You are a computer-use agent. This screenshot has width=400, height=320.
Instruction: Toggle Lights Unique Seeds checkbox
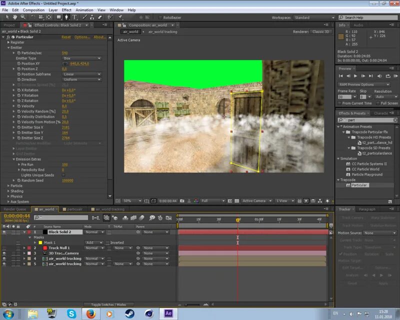63,175
